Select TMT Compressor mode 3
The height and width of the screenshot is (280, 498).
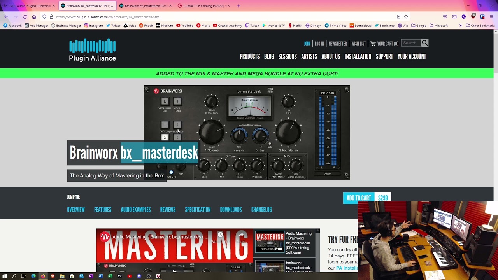coord(165,137)
